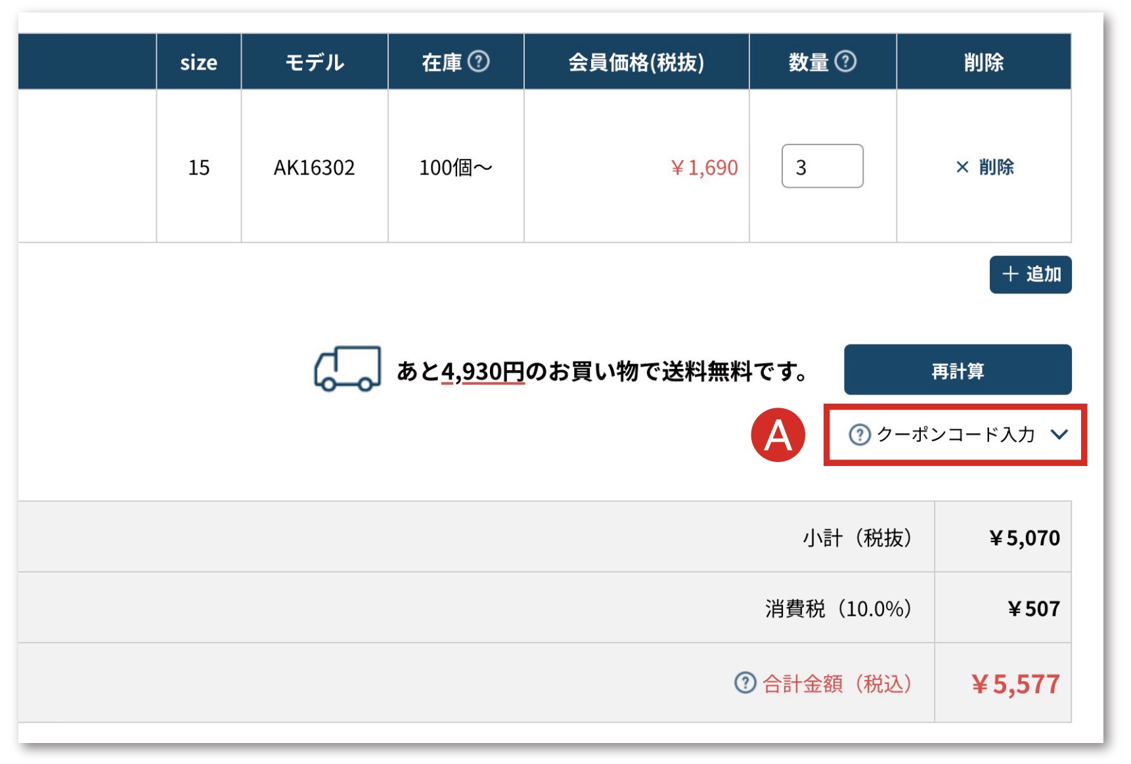This screenshot has height=764, width=1131.
Task: Click the help icon next to 在庫
Action: pos(479,62)
